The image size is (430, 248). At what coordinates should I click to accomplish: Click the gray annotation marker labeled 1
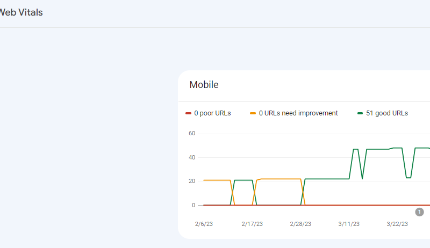[x=419, y=212]
